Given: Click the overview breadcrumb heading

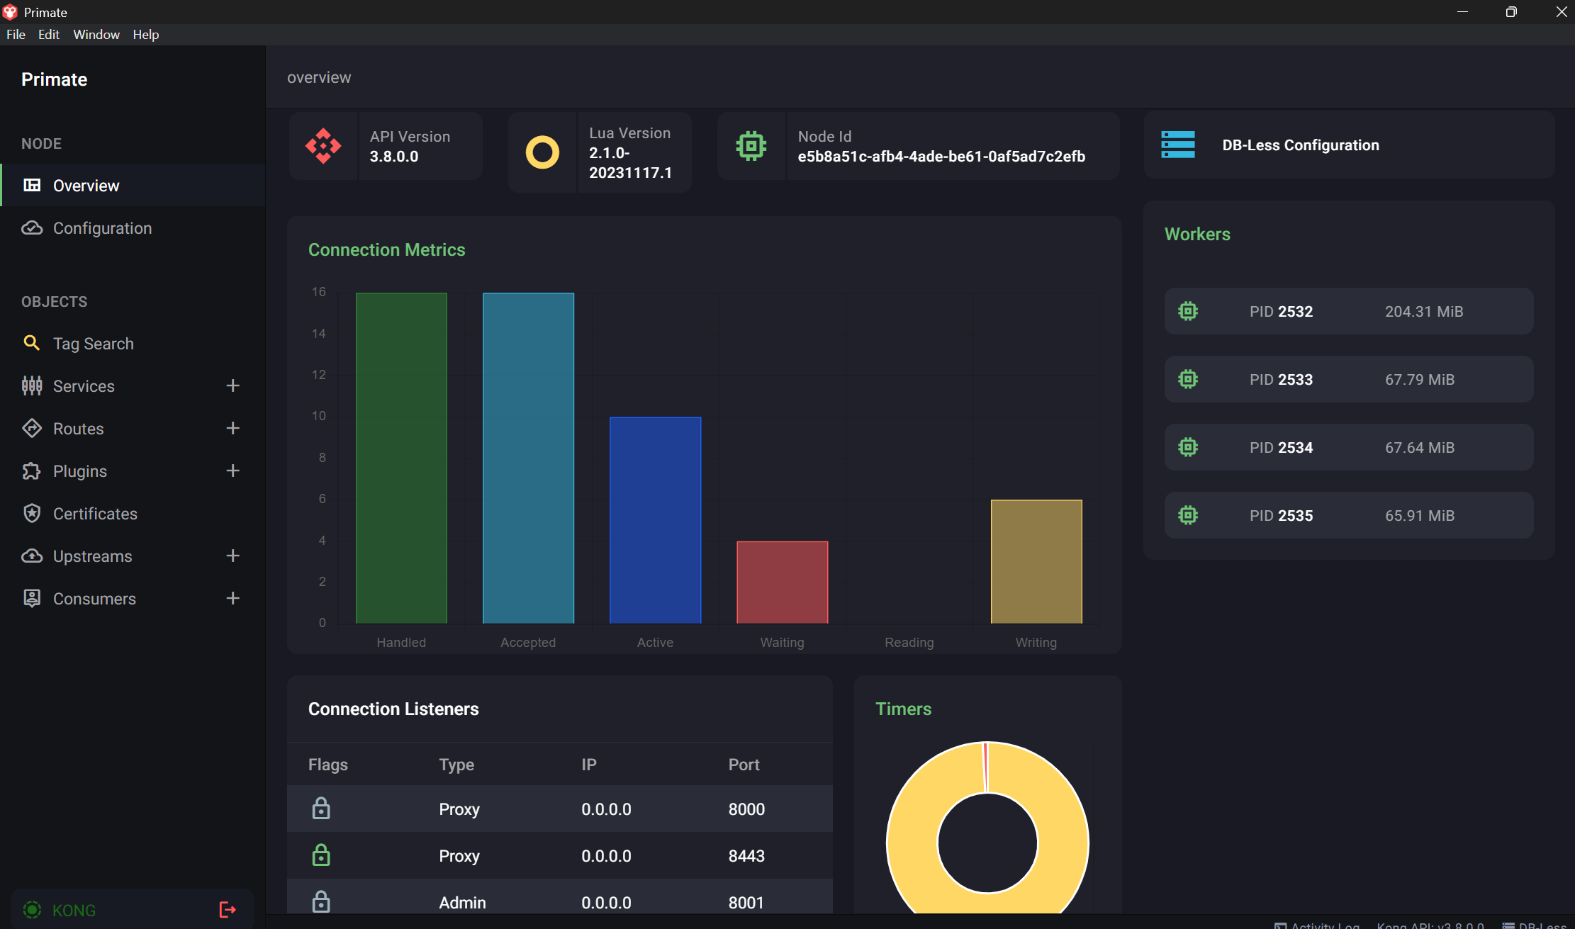Looking at the screenshot, I should (319, 77).
